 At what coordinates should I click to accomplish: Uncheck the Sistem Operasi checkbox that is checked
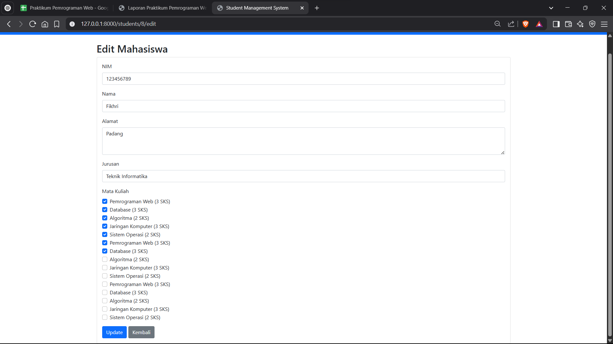point(105,234)
